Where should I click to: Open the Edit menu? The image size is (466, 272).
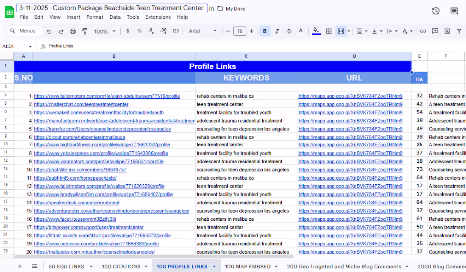coord(39,17)
